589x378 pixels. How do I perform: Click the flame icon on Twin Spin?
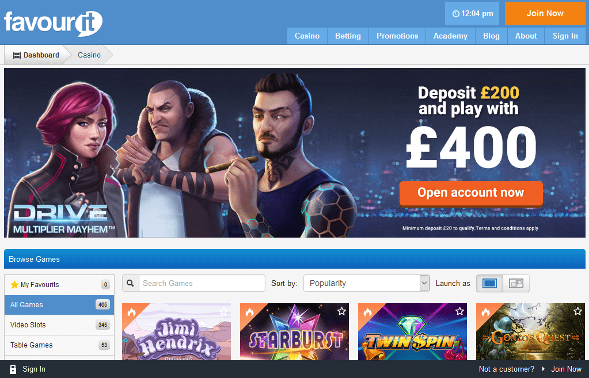[367, 312]
